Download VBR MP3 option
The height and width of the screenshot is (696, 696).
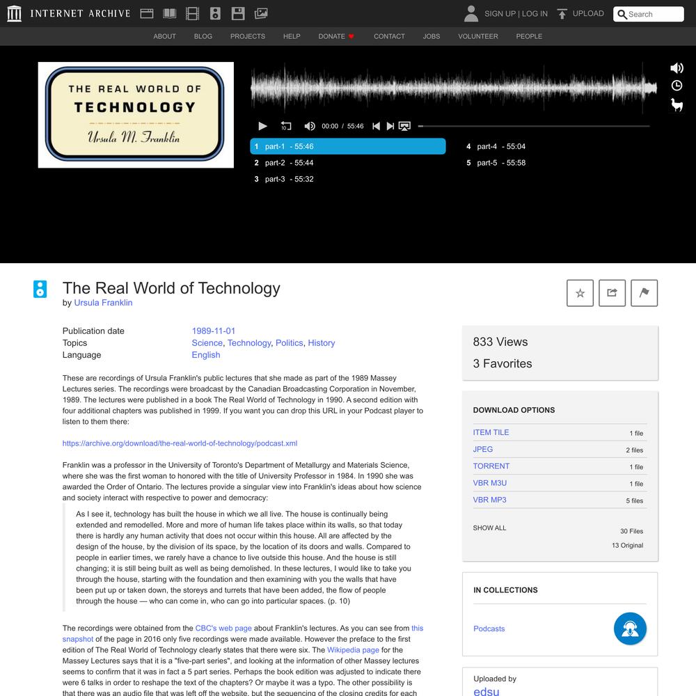click(x=489, y=500)
